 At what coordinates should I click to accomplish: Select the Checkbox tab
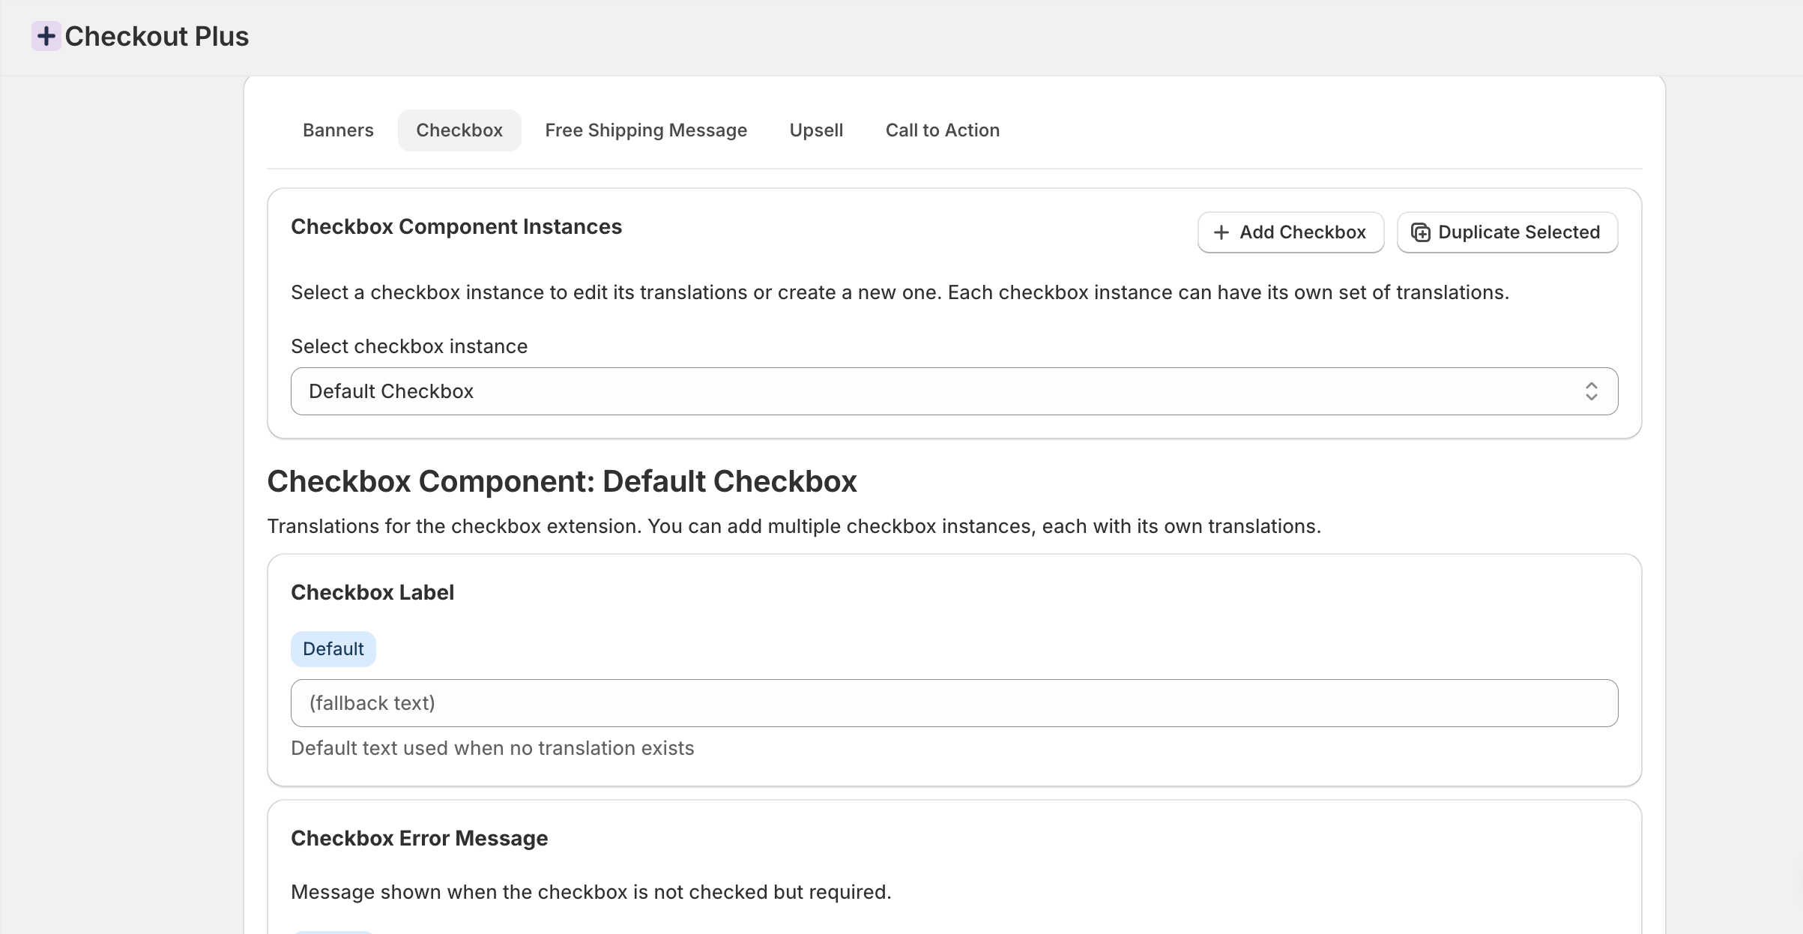click(459, 130)
